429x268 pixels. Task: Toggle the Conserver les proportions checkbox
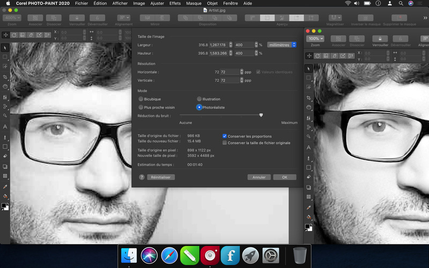pyautogui.click(x=225, y=136)
